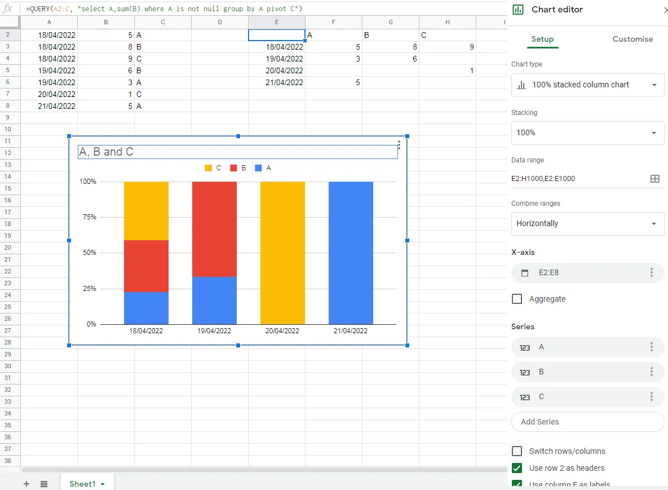Open series C three-dot options

coord(652,397)
